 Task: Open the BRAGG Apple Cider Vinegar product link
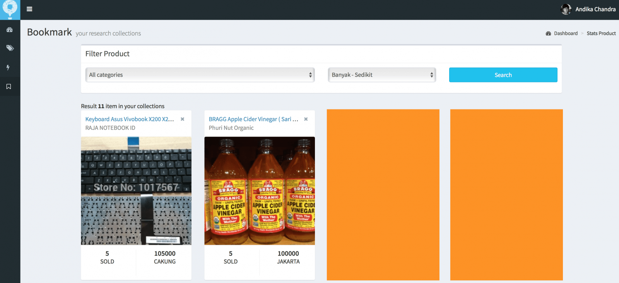pos(253,119)
